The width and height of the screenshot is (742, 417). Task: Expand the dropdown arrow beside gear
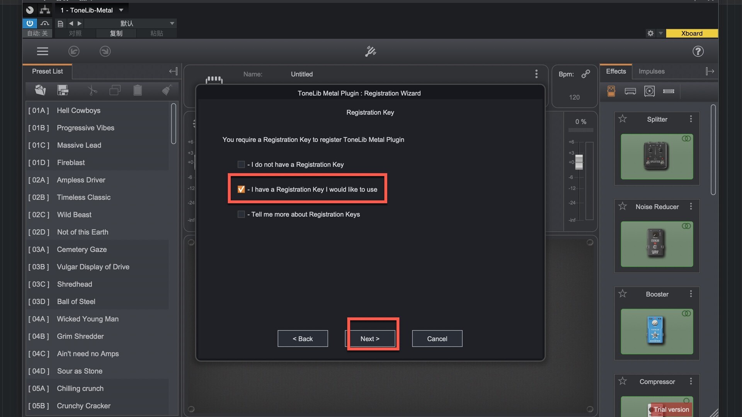[661, 33]
